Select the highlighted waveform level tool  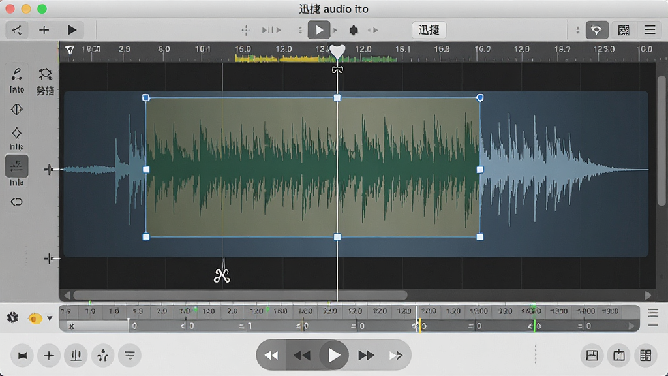tap(16, 166)
